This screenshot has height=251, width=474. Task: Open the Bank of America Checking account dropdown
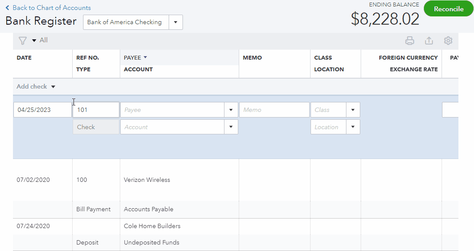click(176, 22)
